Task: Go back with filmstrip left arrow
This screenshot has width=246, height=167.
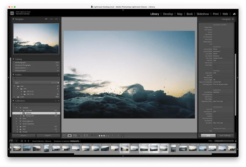Action: (26, 141)
